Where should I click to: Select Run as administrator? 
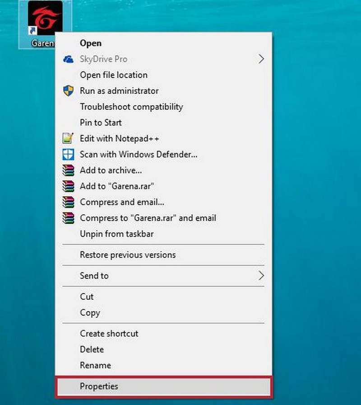pyautogui.click(x=163, y=91)
